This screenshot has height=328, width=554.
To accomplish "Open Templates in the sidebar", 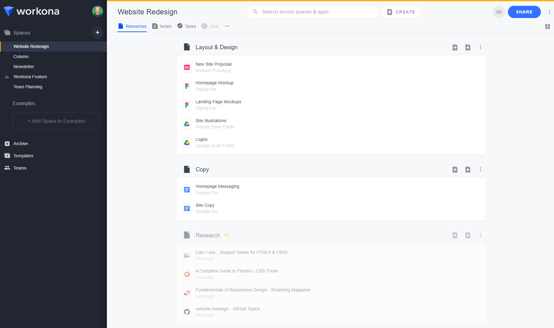I will tap(23, 156).
